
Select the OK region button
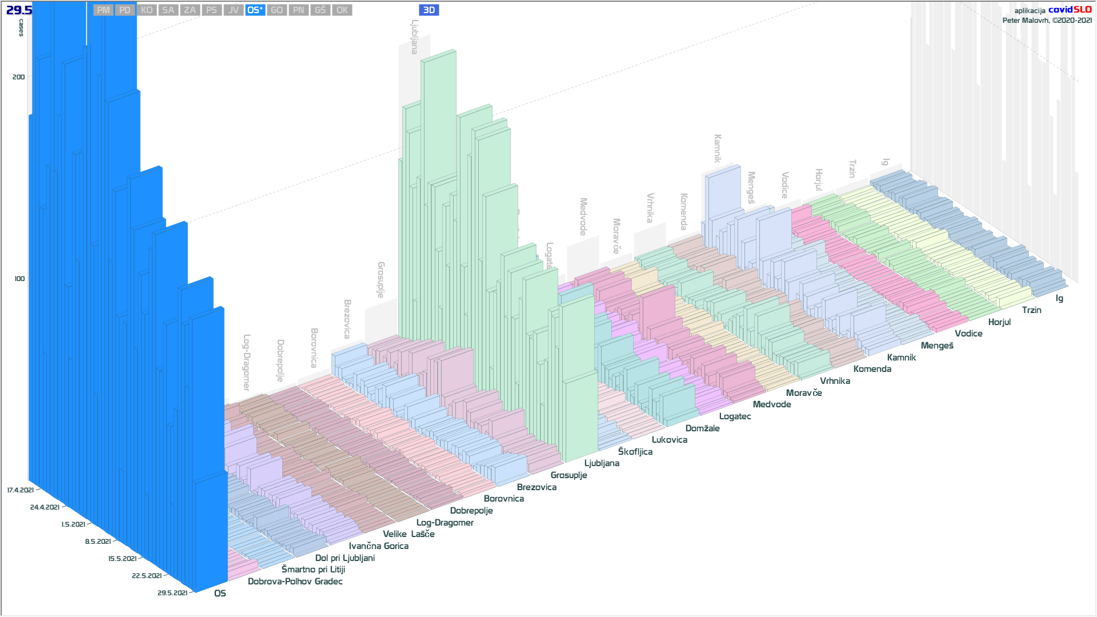[x=342, y=10]
